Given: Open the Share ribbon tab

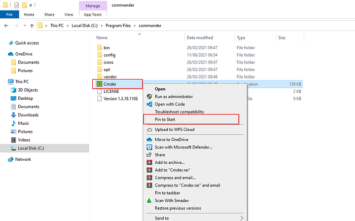Looking at the screenshot, I should [x=49, y=15].
